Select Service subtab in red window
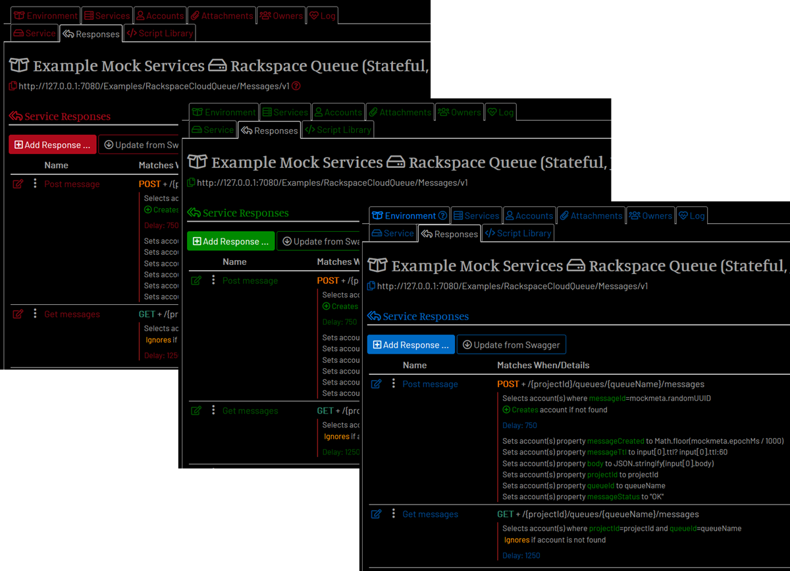This screenshot has width=790, height=571. point(34,33)
